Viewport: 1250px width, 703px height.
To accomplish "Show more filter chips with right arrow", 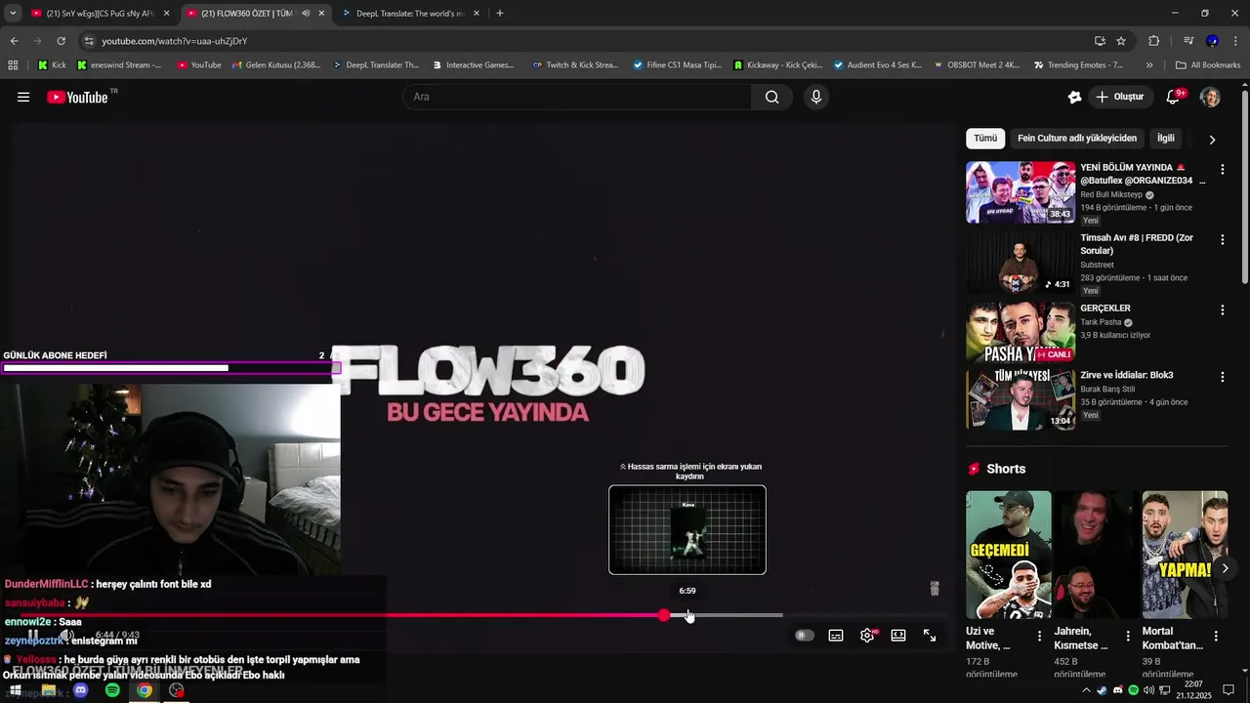I will [1212, 140].
